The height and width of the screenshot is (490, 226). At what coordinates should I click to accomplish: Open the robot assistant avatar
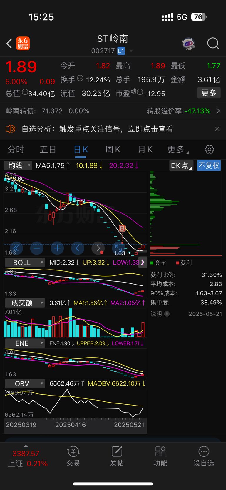coord(188,44)
